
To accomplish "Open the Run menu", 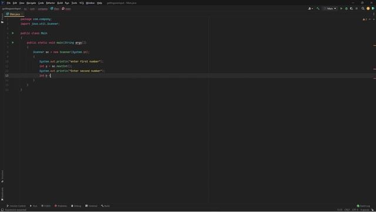I will pyautogui.click(x=67, y=3).
